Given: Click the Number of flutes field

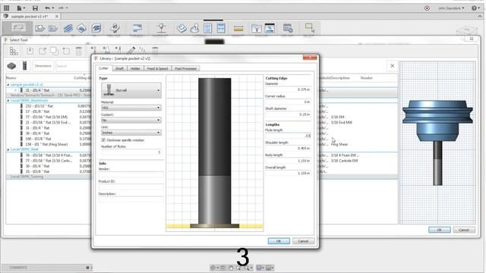Looking at the screenshot, I should point(131,152).
